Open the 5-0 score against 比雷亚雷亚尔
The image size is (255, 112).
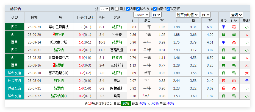81,58
